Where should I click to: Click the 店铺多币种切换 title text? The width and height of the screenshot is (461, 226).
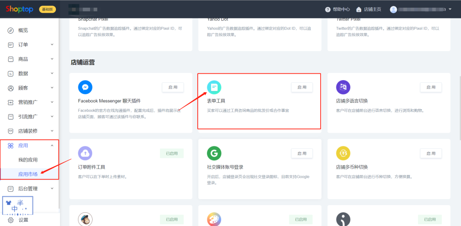[x=352, y=167]
